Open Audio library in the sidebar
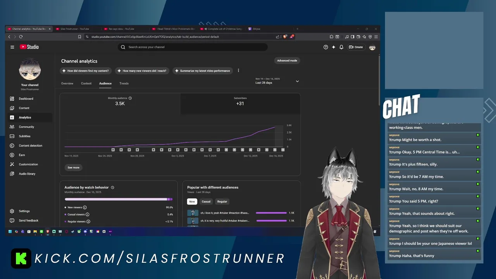This screenshot has width=496, height=279. pos(30,174)
